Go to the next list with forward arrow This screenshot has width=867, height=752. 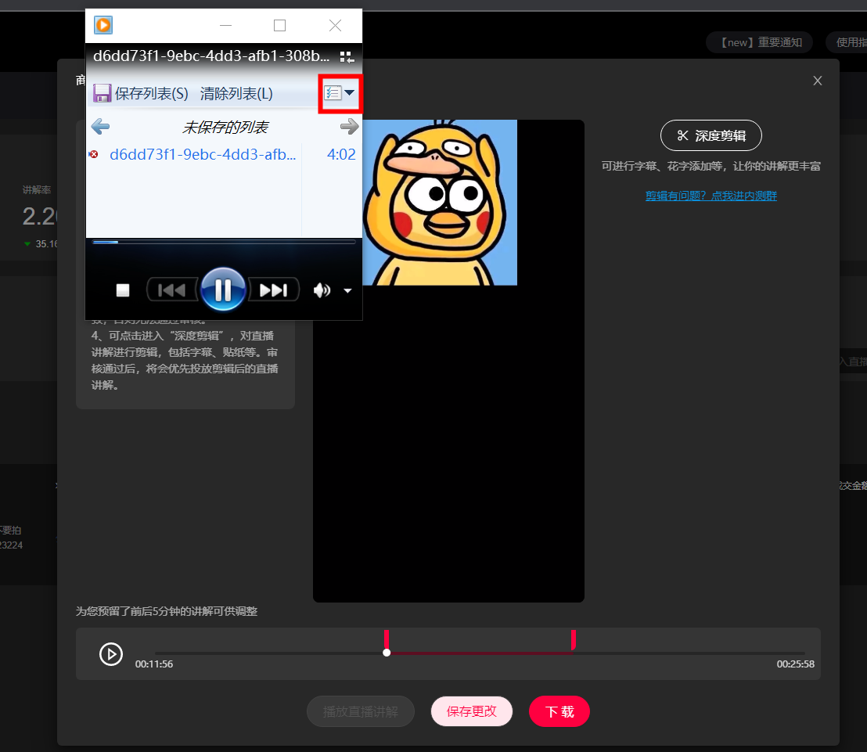click(x=349, y=127)
